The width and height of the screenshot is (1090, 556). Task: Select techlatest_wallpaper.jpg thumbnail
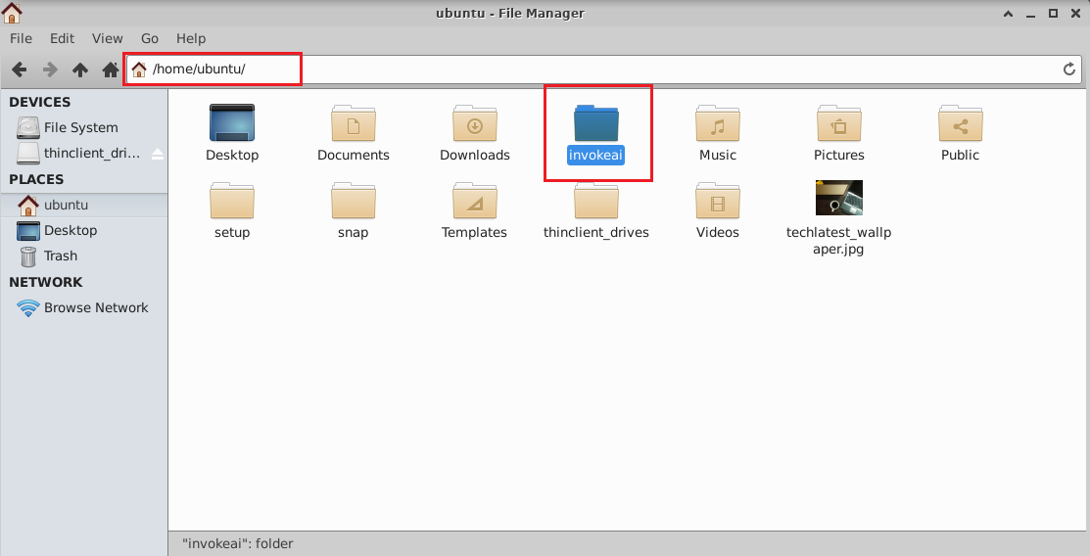pos(839,198)
